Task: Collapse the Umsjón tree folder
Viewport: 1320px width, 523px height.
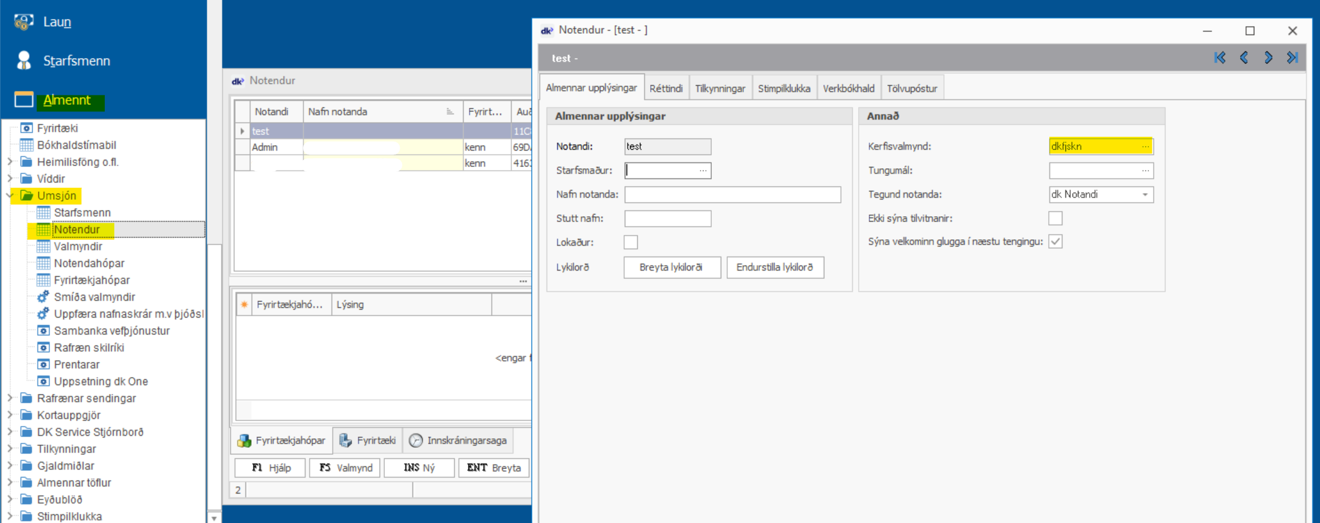Action: pos(10,195)
